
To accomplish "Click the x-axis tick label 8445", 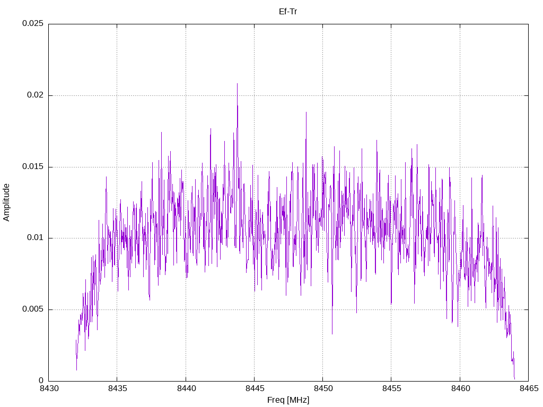I will [x=255, y=388].
